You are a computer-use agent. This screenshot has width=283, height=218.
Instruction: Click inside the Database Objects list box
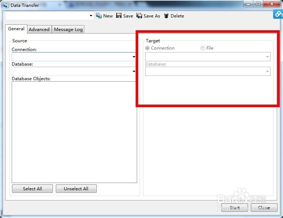(x=74, y=132)
